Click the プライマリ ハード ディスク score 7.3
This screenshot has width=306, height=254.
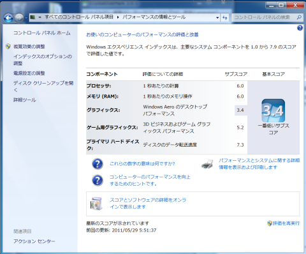240,145
